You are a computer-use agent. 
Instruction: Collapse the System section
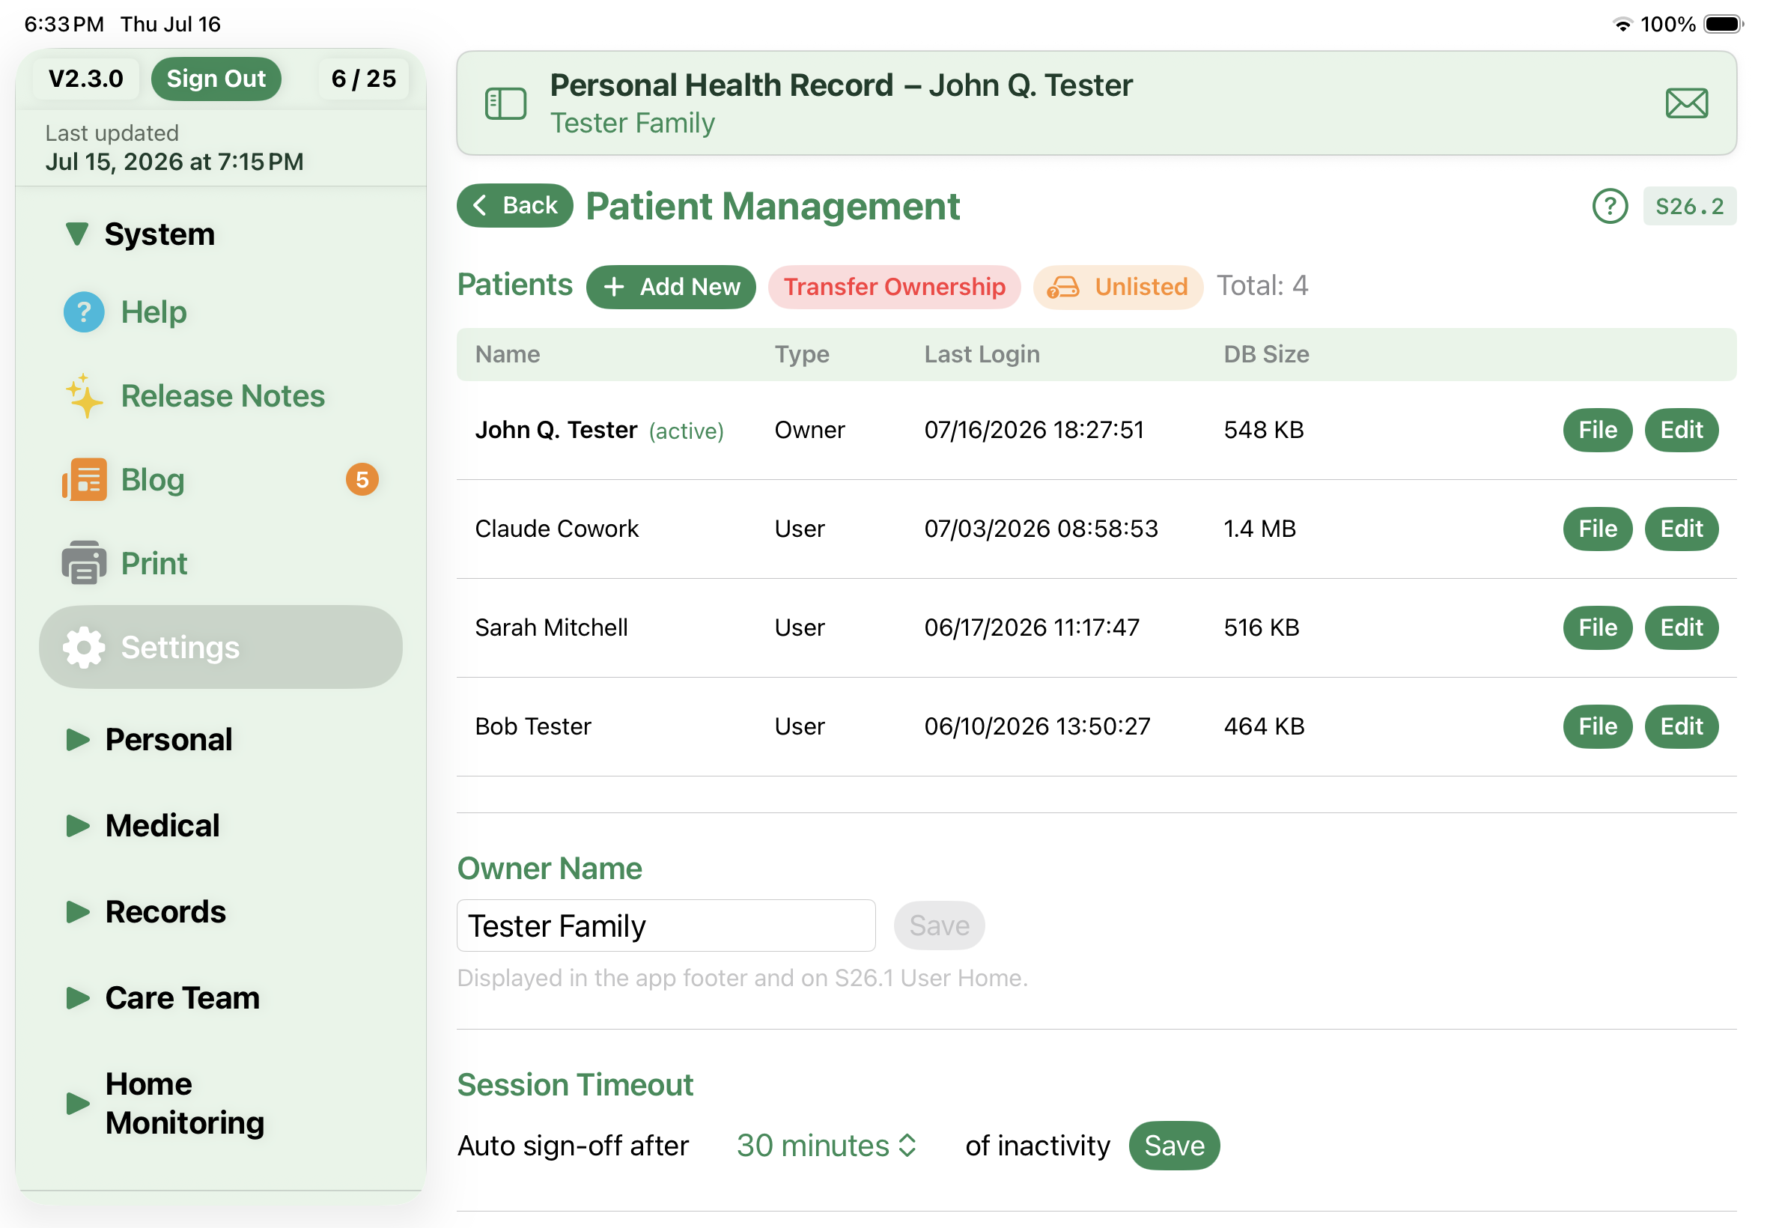pyautogui.click(x=76, y=234)
